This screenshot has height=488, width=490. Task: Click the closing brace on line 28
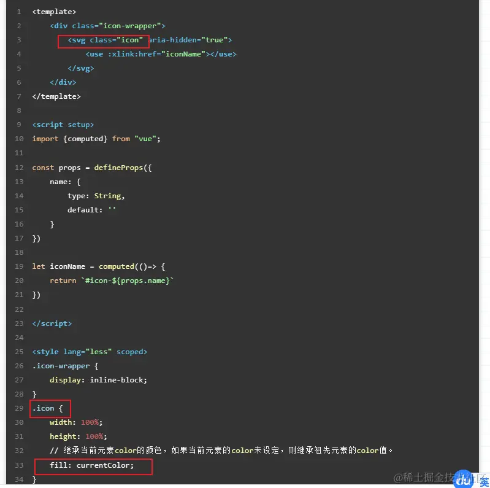click(34, 394)
